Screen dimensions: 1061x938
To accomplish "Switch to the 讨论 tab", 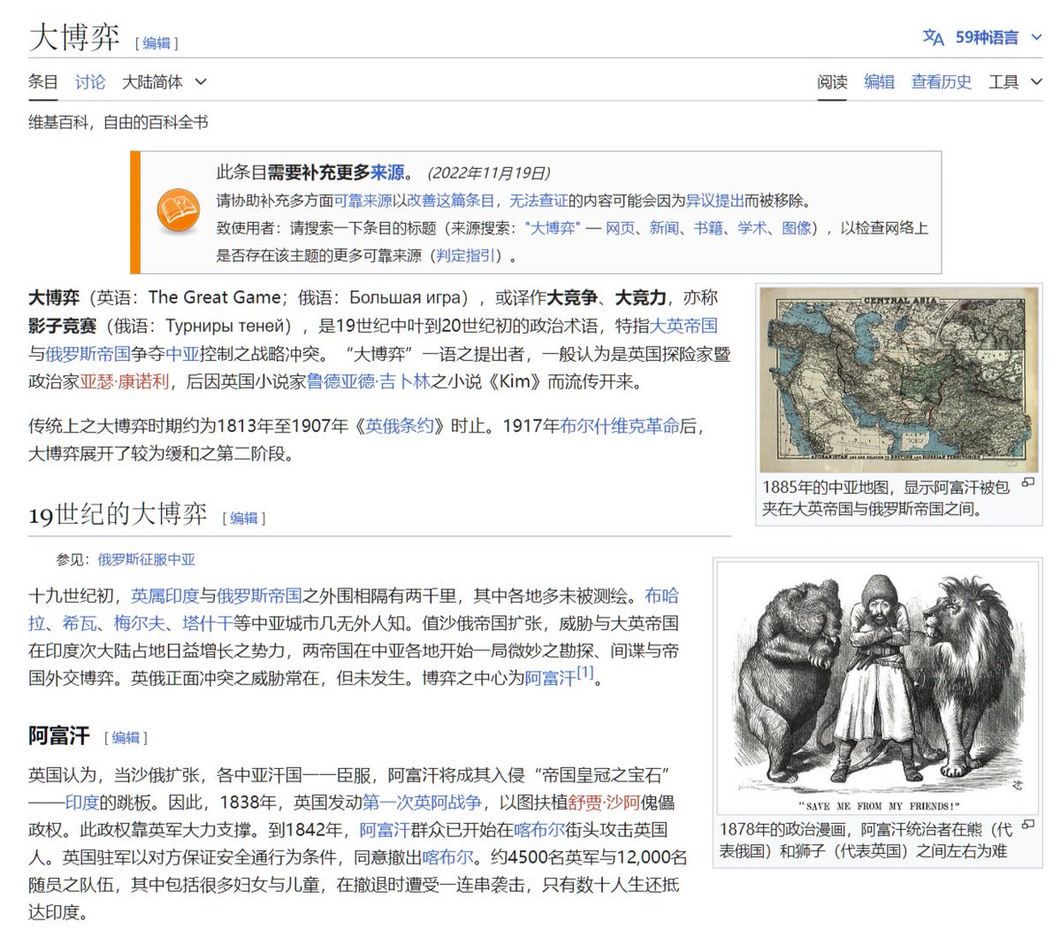I will (90, 82).
